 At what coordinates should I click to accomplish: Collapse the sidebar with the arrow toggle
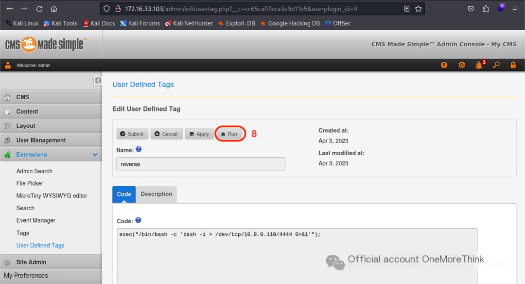coord(98,80)
